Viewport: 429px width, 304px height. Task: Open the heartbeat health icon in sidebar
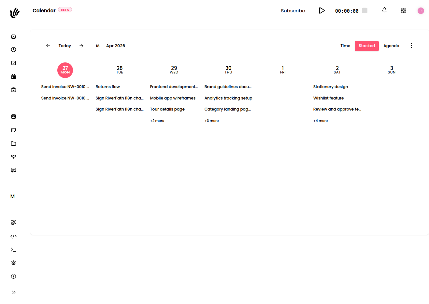point(13,157)
